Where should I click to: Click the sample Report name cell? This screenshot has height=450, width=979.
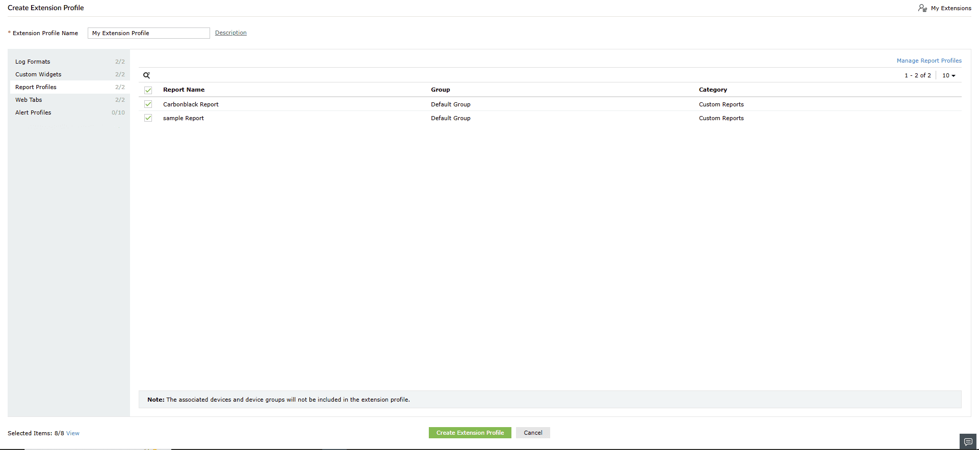click(184, 118)
